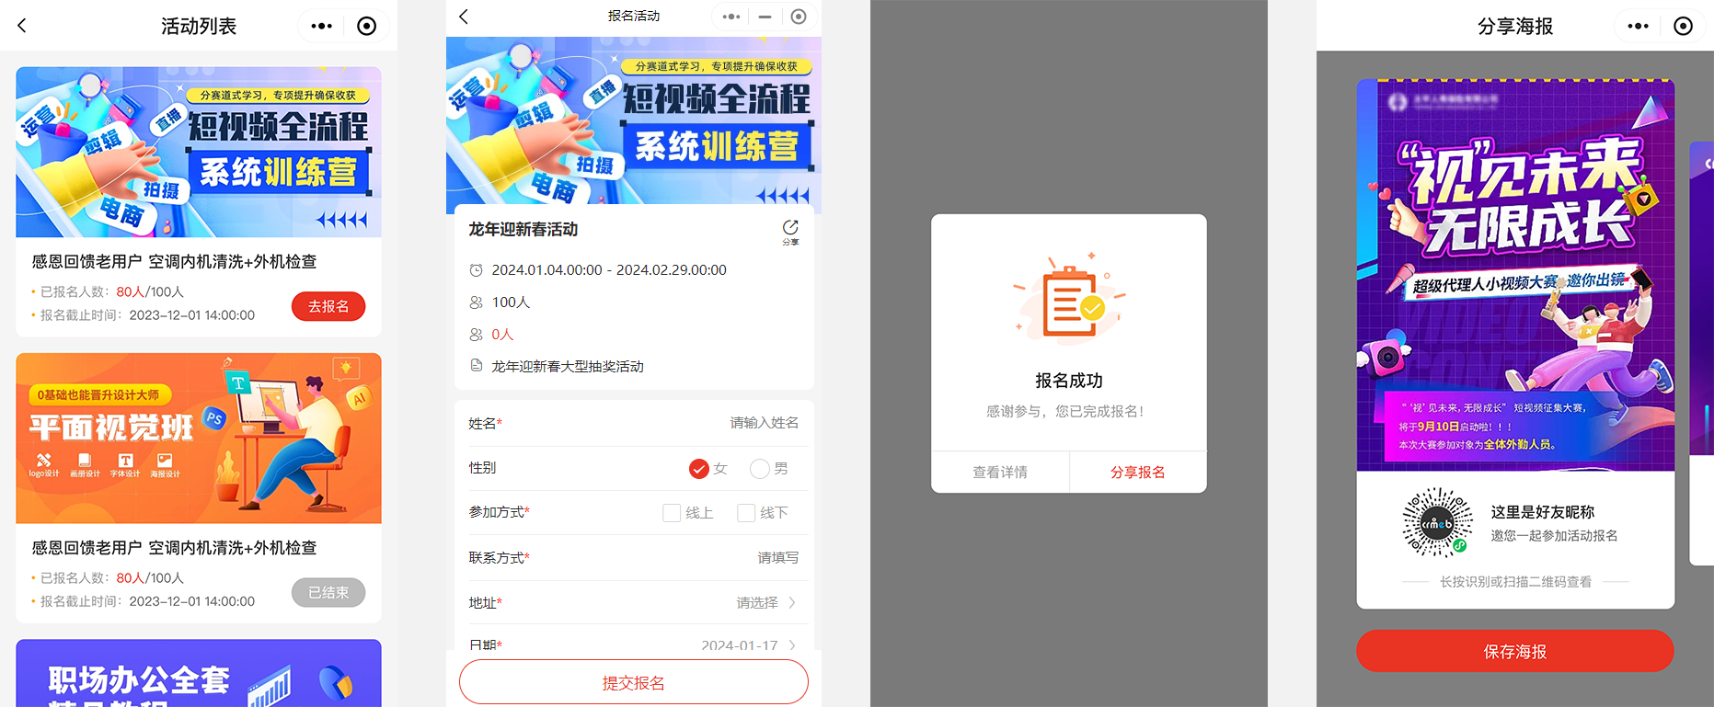The height and width of the screenshot is (707, 1714).
Task: Open the three-dot menu on 分享海报 screen
Action: pos(1639,26)
